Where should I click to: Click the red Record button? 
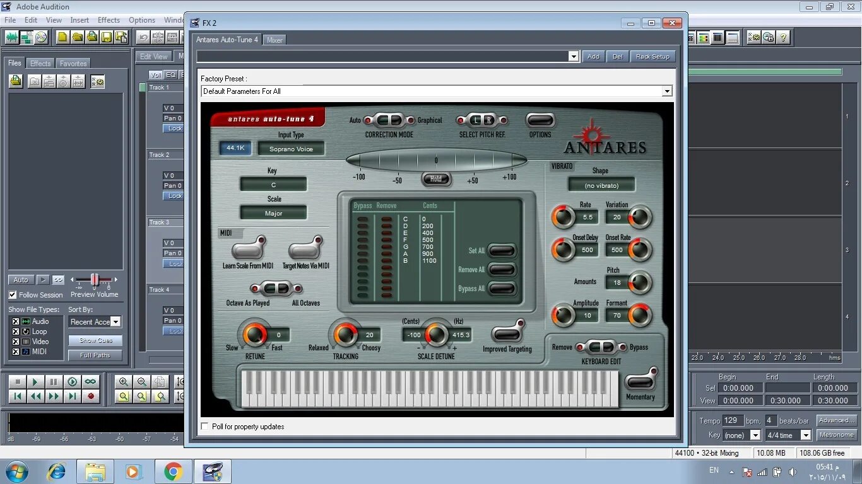pyautogui.click(x=90, y=396)
